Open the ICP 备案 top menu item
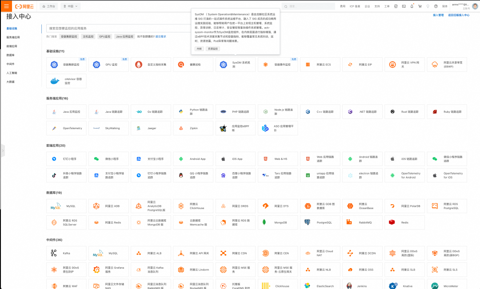This screenshot has height=289, width=480. (355, 6)
